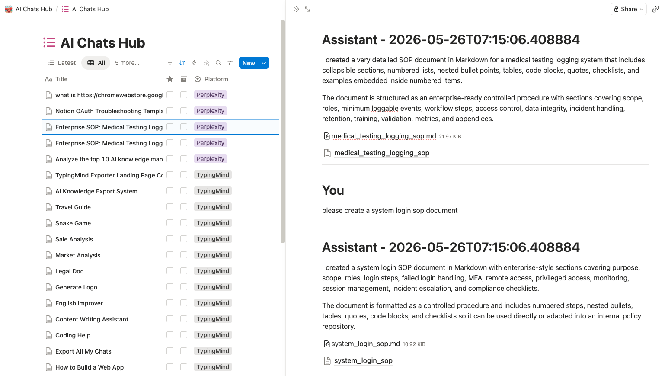Screen dimensions: 665x376
Task: Click the star column header icon
Action: click(170, 79)
